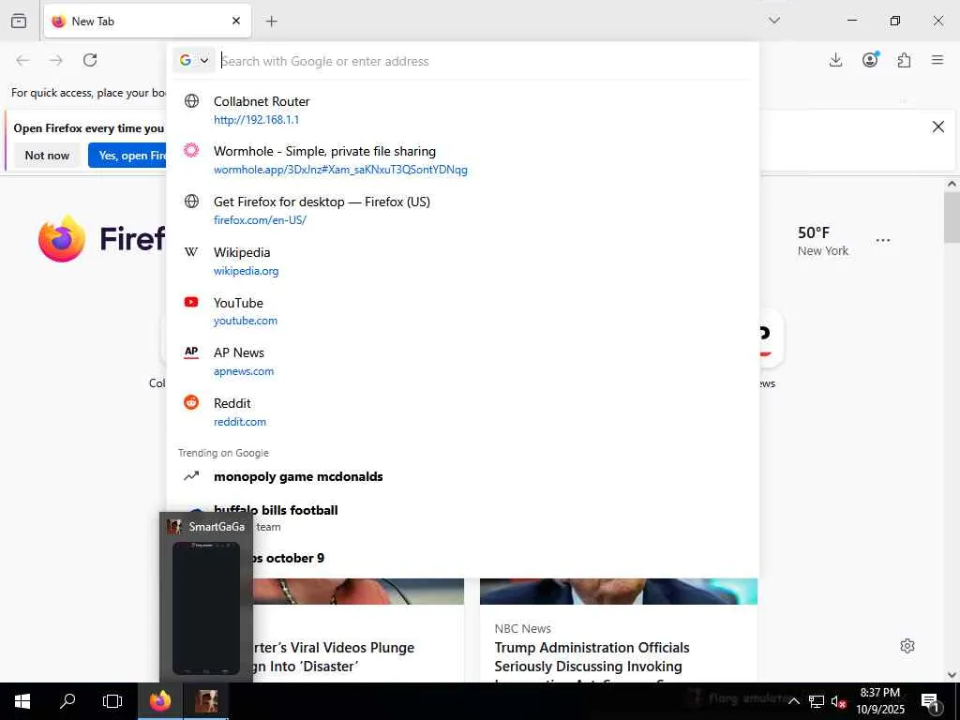Select the YouTube suggestion
This screenshot has width=960, height=720.
click(x=463, y=311)
